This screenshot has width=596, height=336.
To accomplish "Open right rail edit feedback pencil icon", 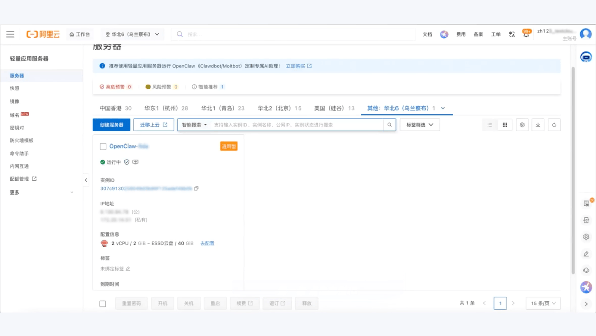I will 586,254.
